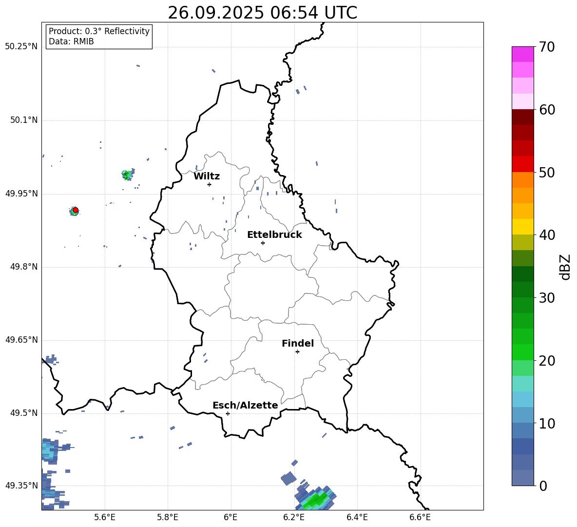Click the Ettelbruck location cross marker
Image resolution: width=577 pixels, height=527 pixels.
tap(263, 243)
